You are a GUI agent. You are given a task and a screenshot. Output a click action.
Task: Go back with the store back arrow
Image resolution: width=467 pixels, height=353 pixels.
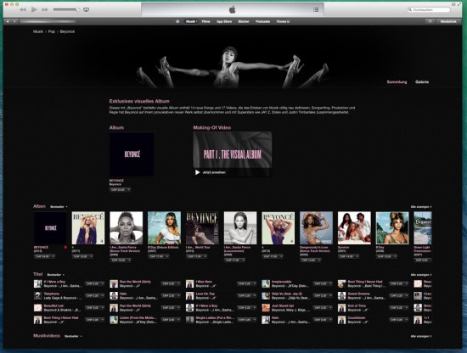[8, 21]
